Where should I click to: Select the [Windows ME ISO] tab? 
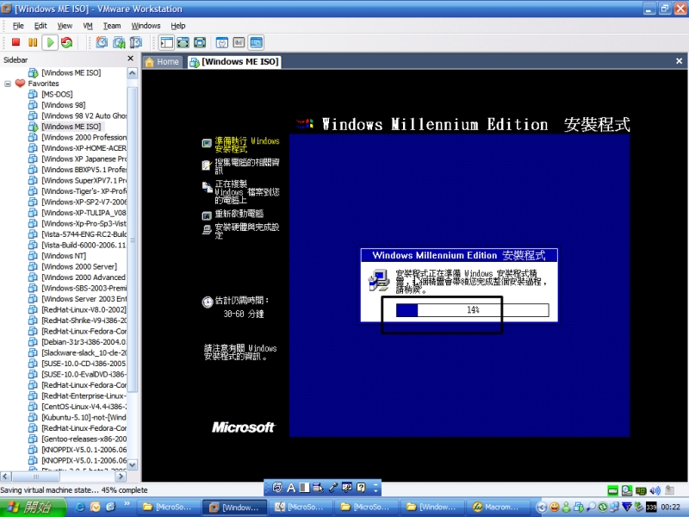234,62
